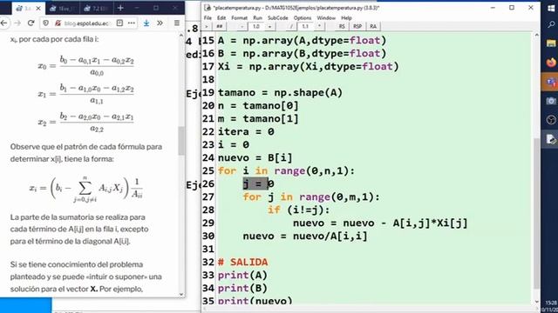
Task: Open page actions three-dot menu
Action: click(132, 23)
